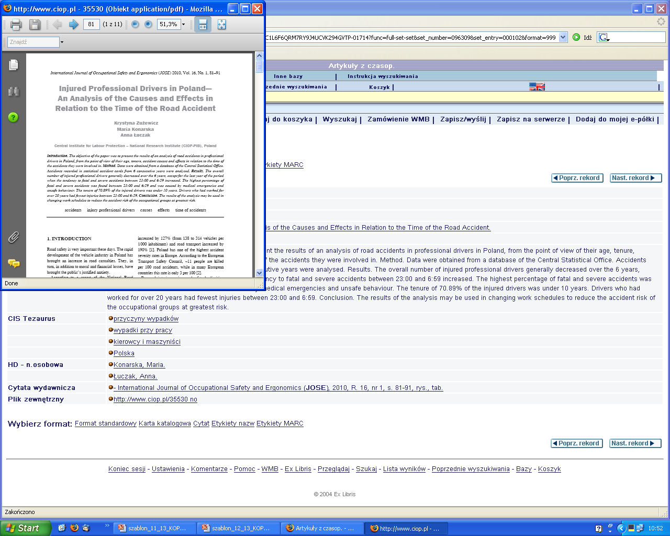Print the PDF with the printer icon
Screen dimensions: 670x536
tap(16, 24)
